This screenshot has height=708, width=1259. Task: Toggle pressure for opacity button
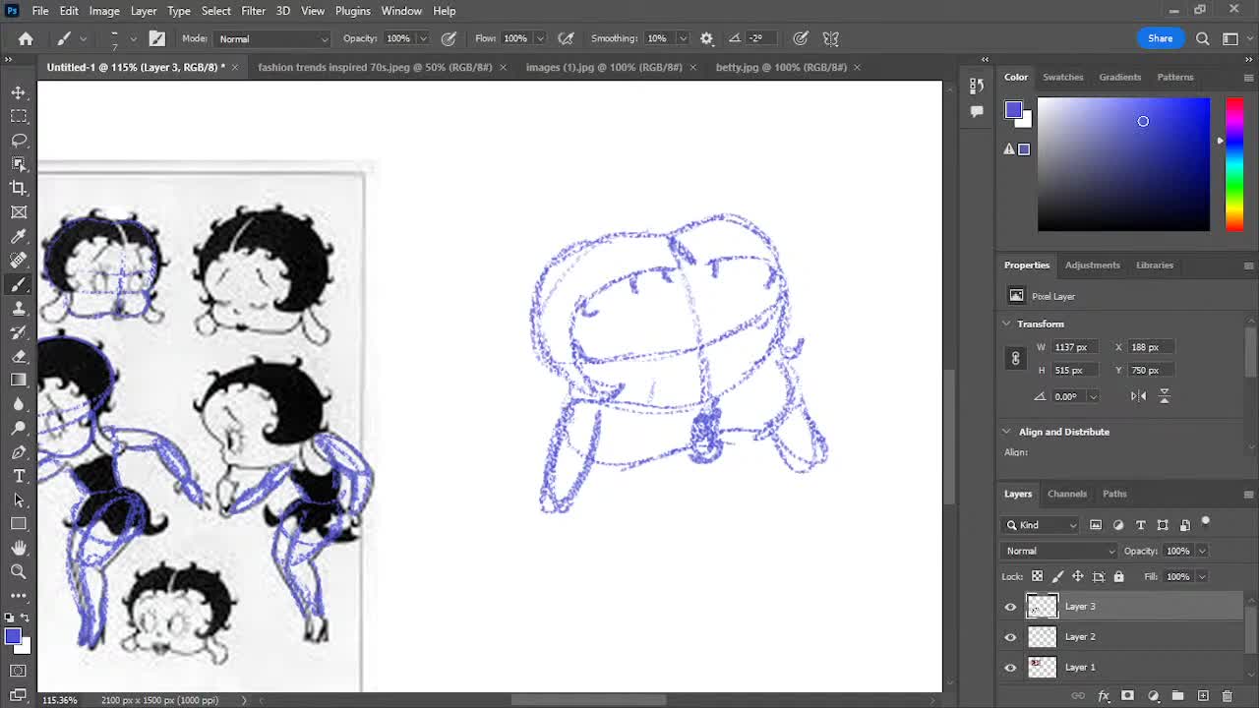[x=449, y=38]
